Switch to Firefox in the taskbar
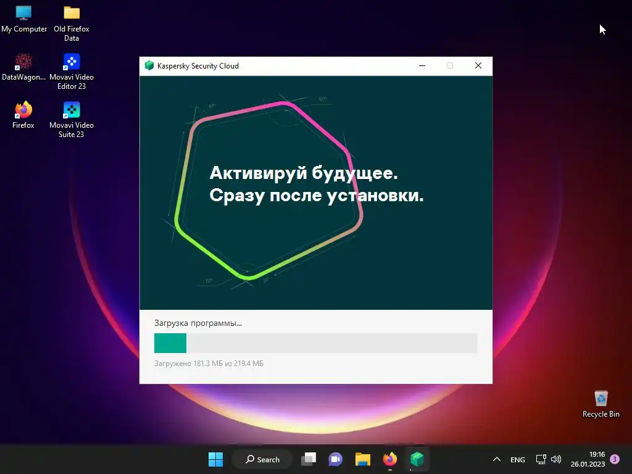The height and width of the screenshot is (474, 632). pyautogui.click(x=390, y=459)
